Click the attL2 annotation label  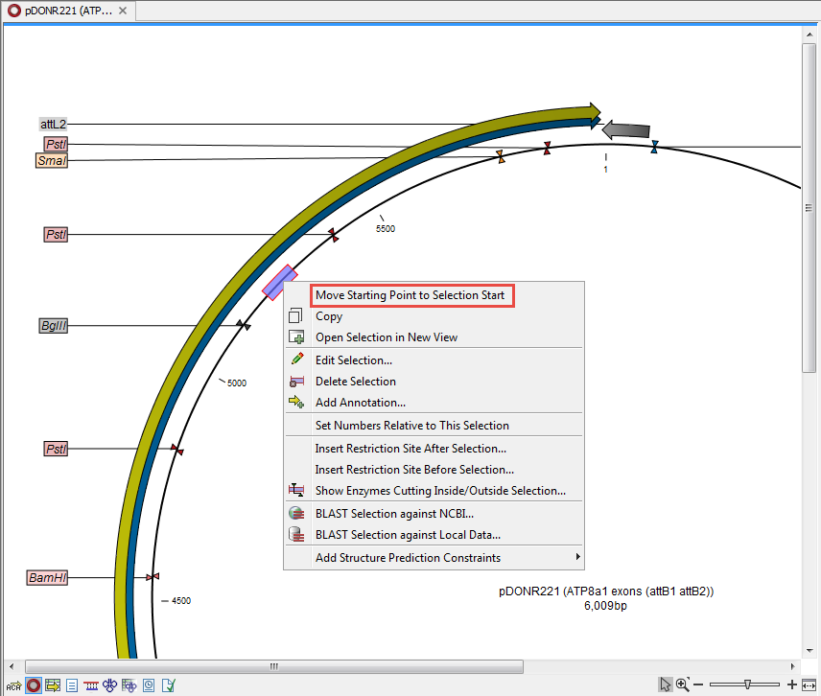point(53,124)
